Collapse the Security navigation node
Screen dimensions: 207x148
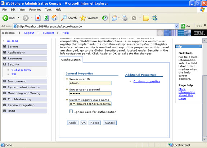click(4, 64)
